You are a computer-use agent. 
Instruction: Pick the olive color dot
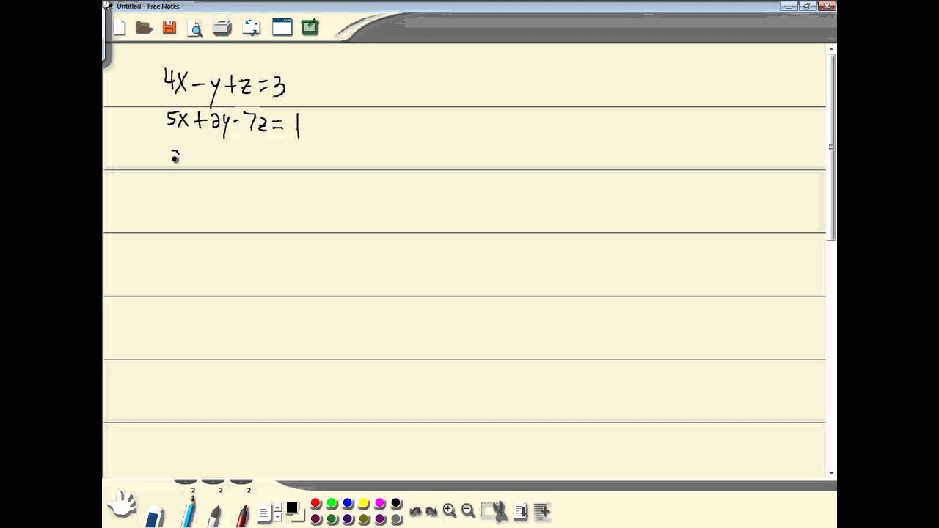[x=364, y=519]
